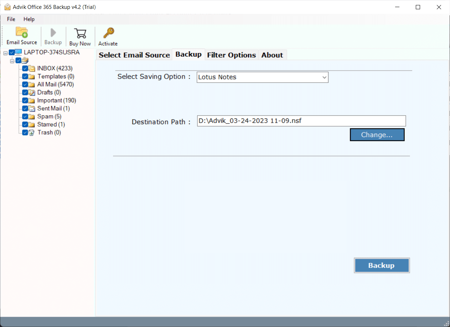Uncheck the Sent Mail (1) checkbox
The width and height of the screenshot is (450, 327).
tap(25, 109)
